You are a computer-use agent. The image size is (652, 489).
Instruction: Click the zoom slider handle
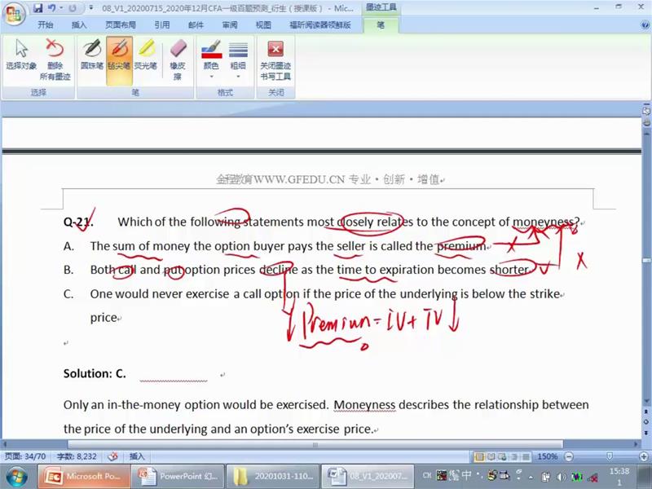[609, 456]
